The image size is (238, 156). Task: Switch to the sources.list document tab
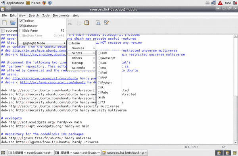coord(10,31)
